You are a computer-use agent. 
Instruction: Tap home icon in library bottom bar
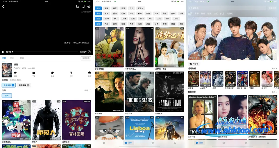coord(104,143)
